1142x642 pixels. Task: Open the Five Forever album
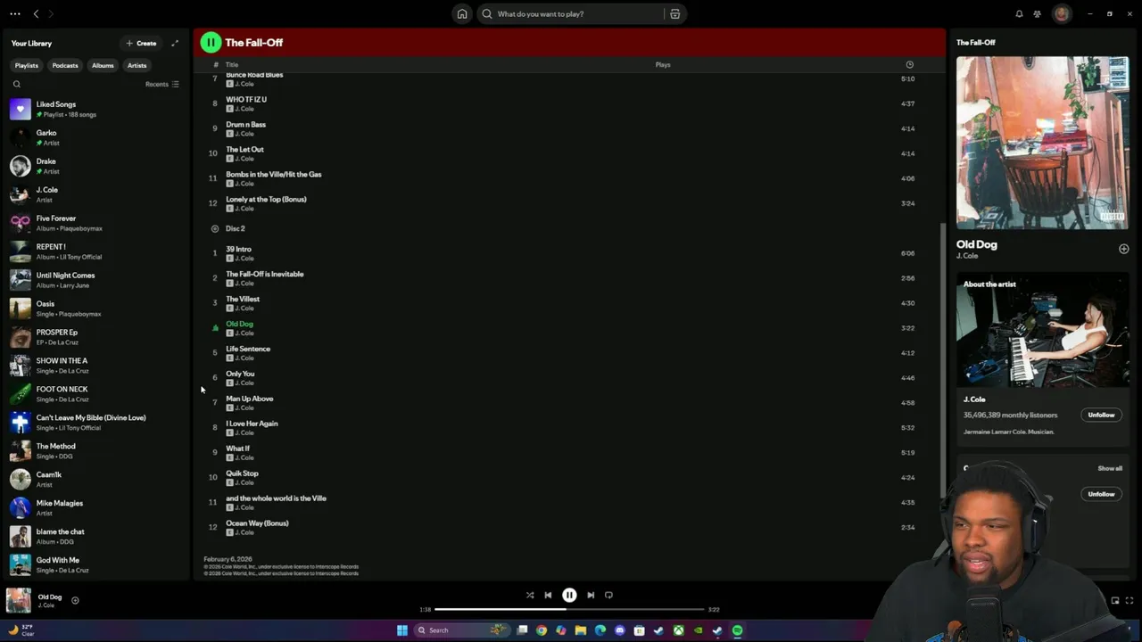tap(95, 223)
